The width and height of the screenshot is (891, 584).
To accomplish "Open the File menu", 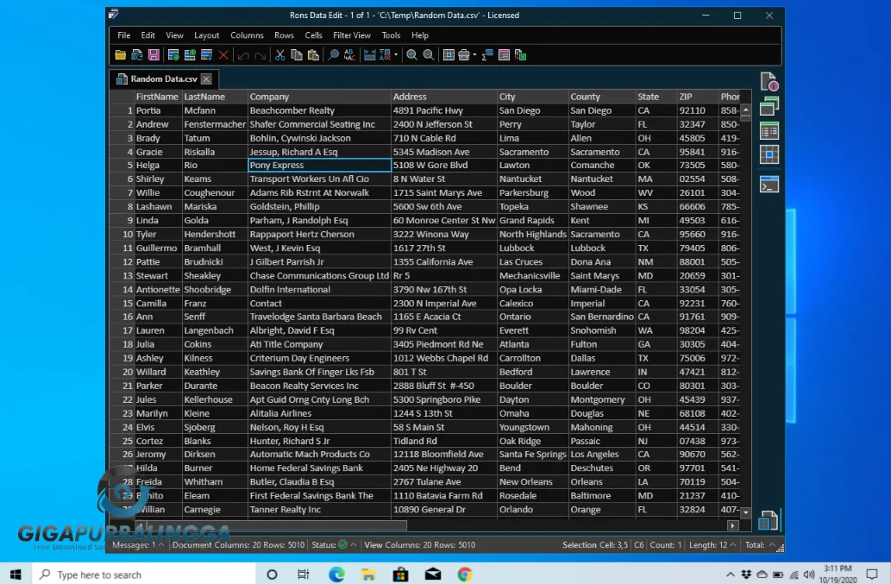I will [x=124, y=35].
